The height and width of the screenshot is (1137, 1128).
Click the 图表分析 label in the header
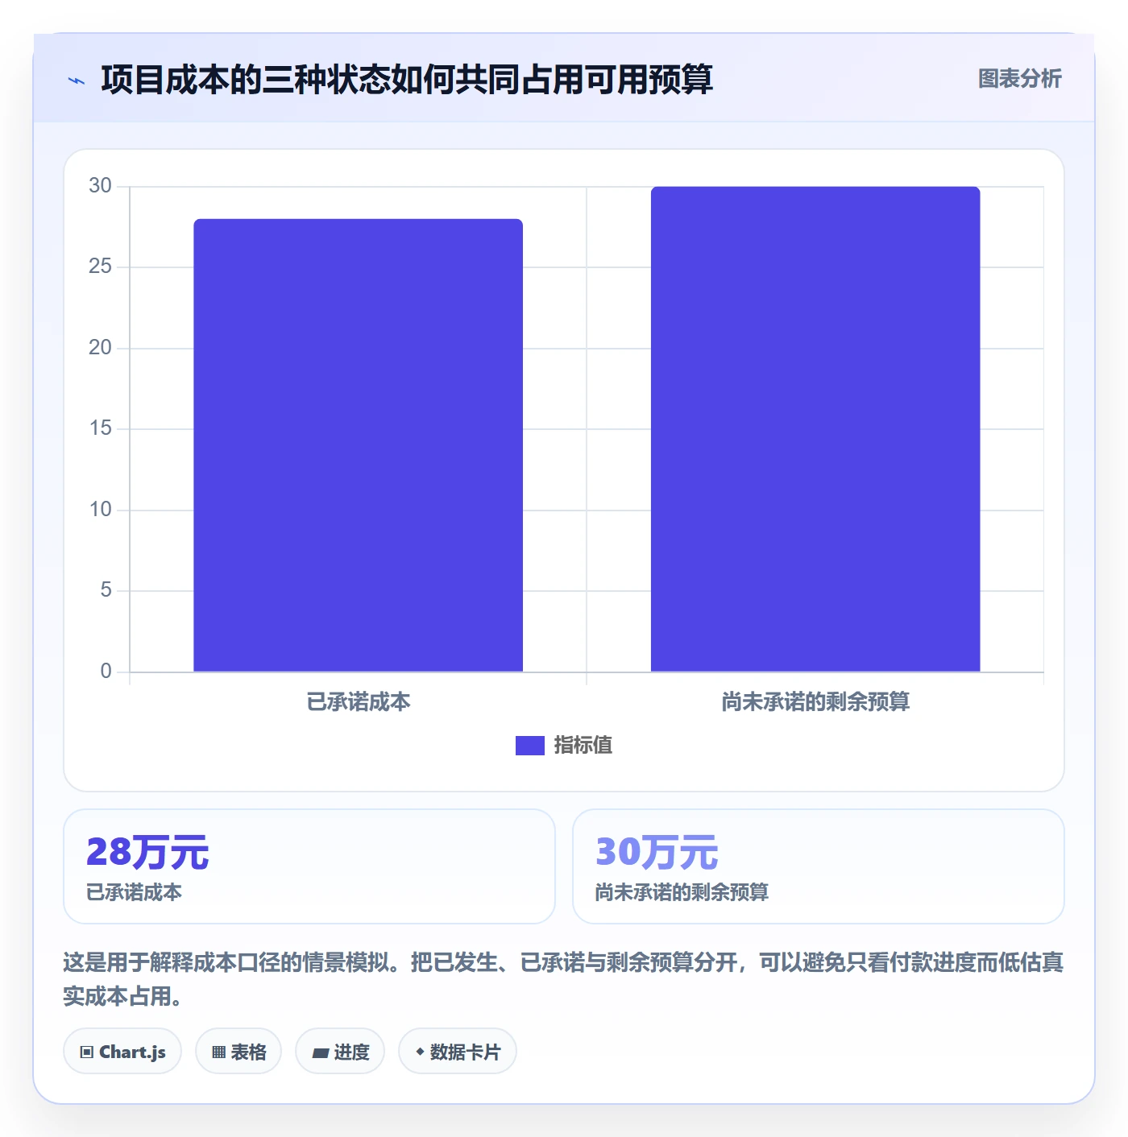point(1019,79)
